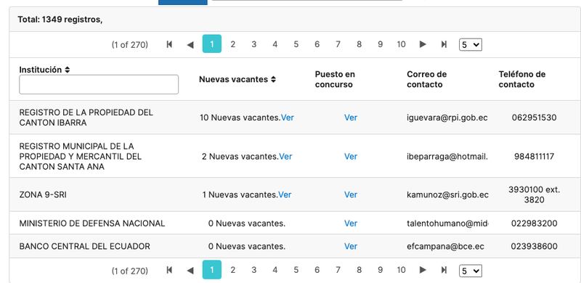Open Puesto en concurso for Ministerio de Defensa
This screenshot has height=283, width=581.
pyautogui.click(x=351, y=223)
